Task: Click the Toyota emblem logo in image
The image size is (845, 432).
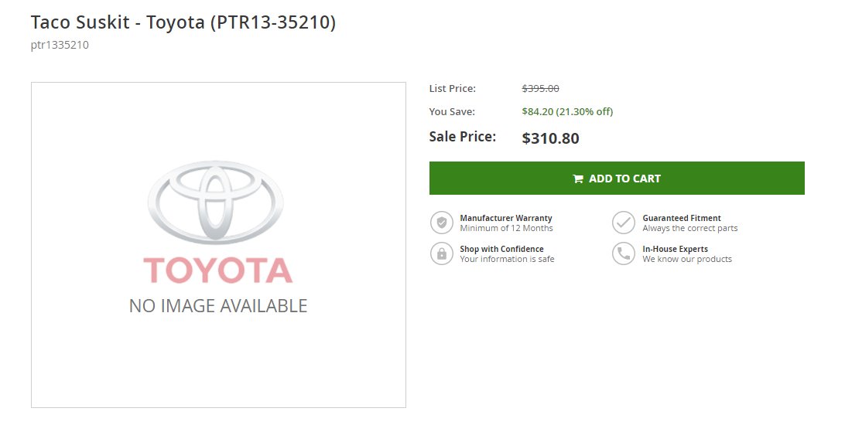Action: [x=216, y=202]
